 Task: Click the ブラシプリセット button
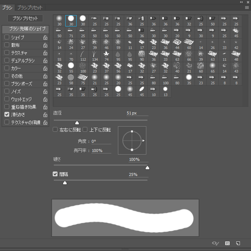25,18
